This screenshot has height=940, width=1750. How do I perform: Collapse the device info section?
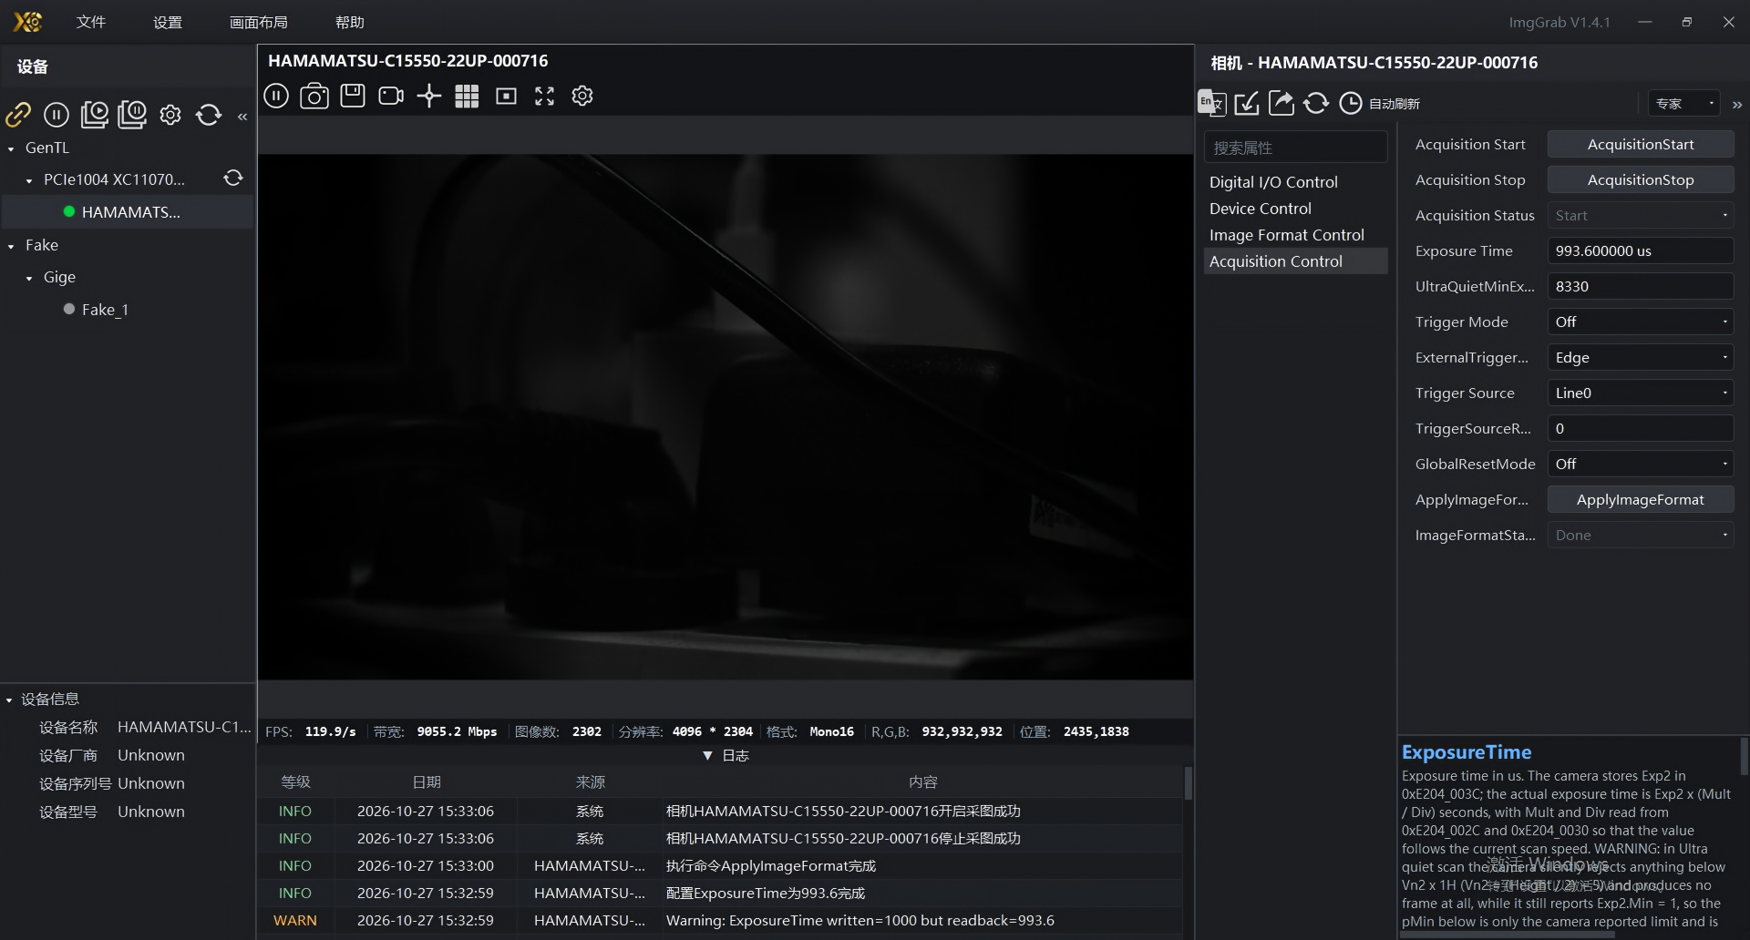(9, 700)
